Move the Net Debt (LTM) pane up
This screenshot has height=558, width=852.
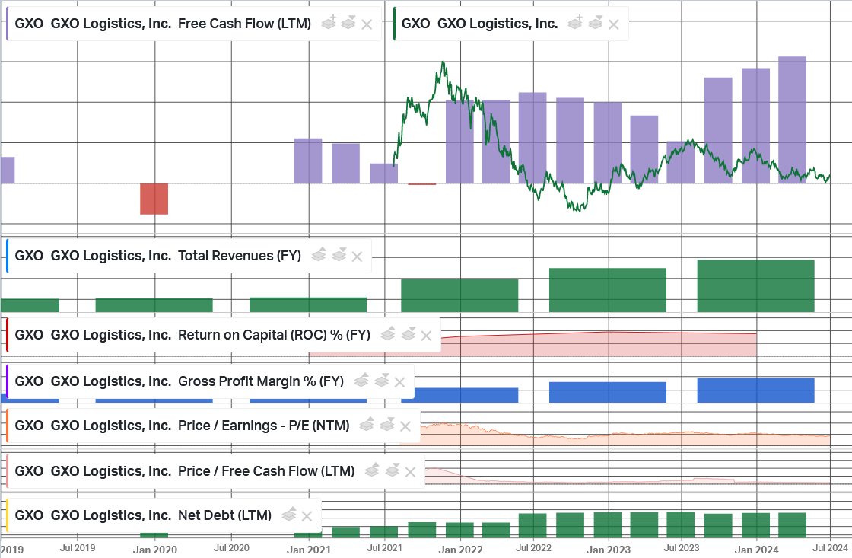coord(289,514)
